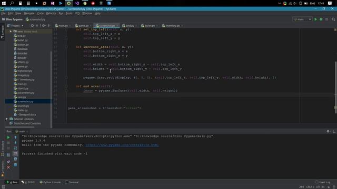The height and width of the screenshot is (189, 337).
Task: Open Visual Studio from the taskbar
Action: (77, 3)
